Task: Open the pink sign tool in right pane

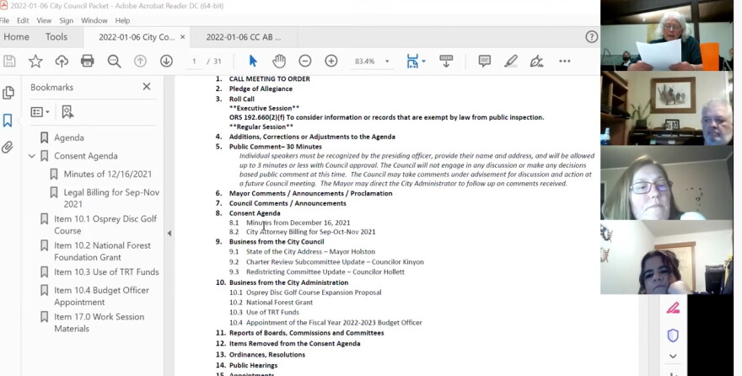Action: coord(673,309)
